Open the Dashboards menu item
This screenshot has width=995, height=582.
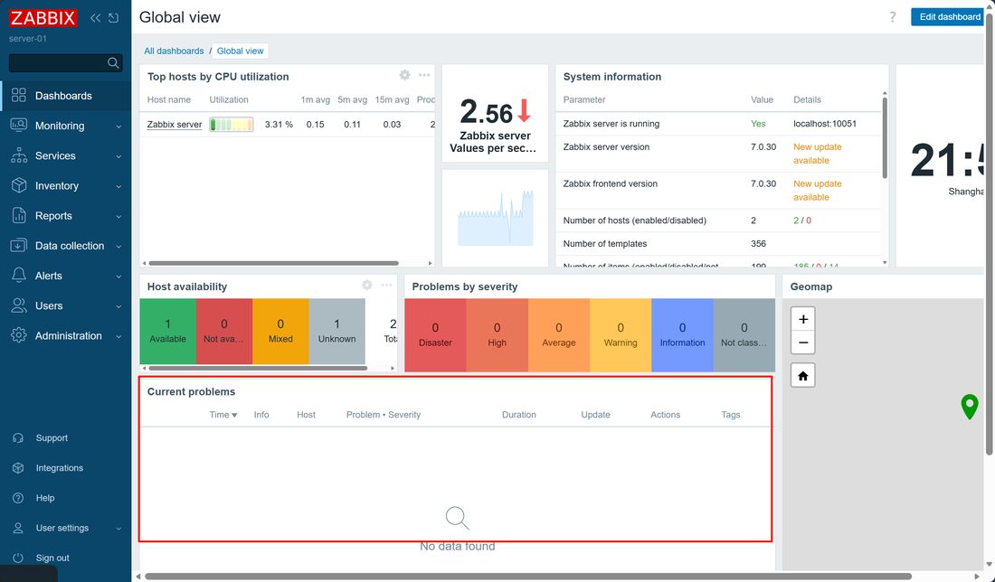[x=66, y=96]
